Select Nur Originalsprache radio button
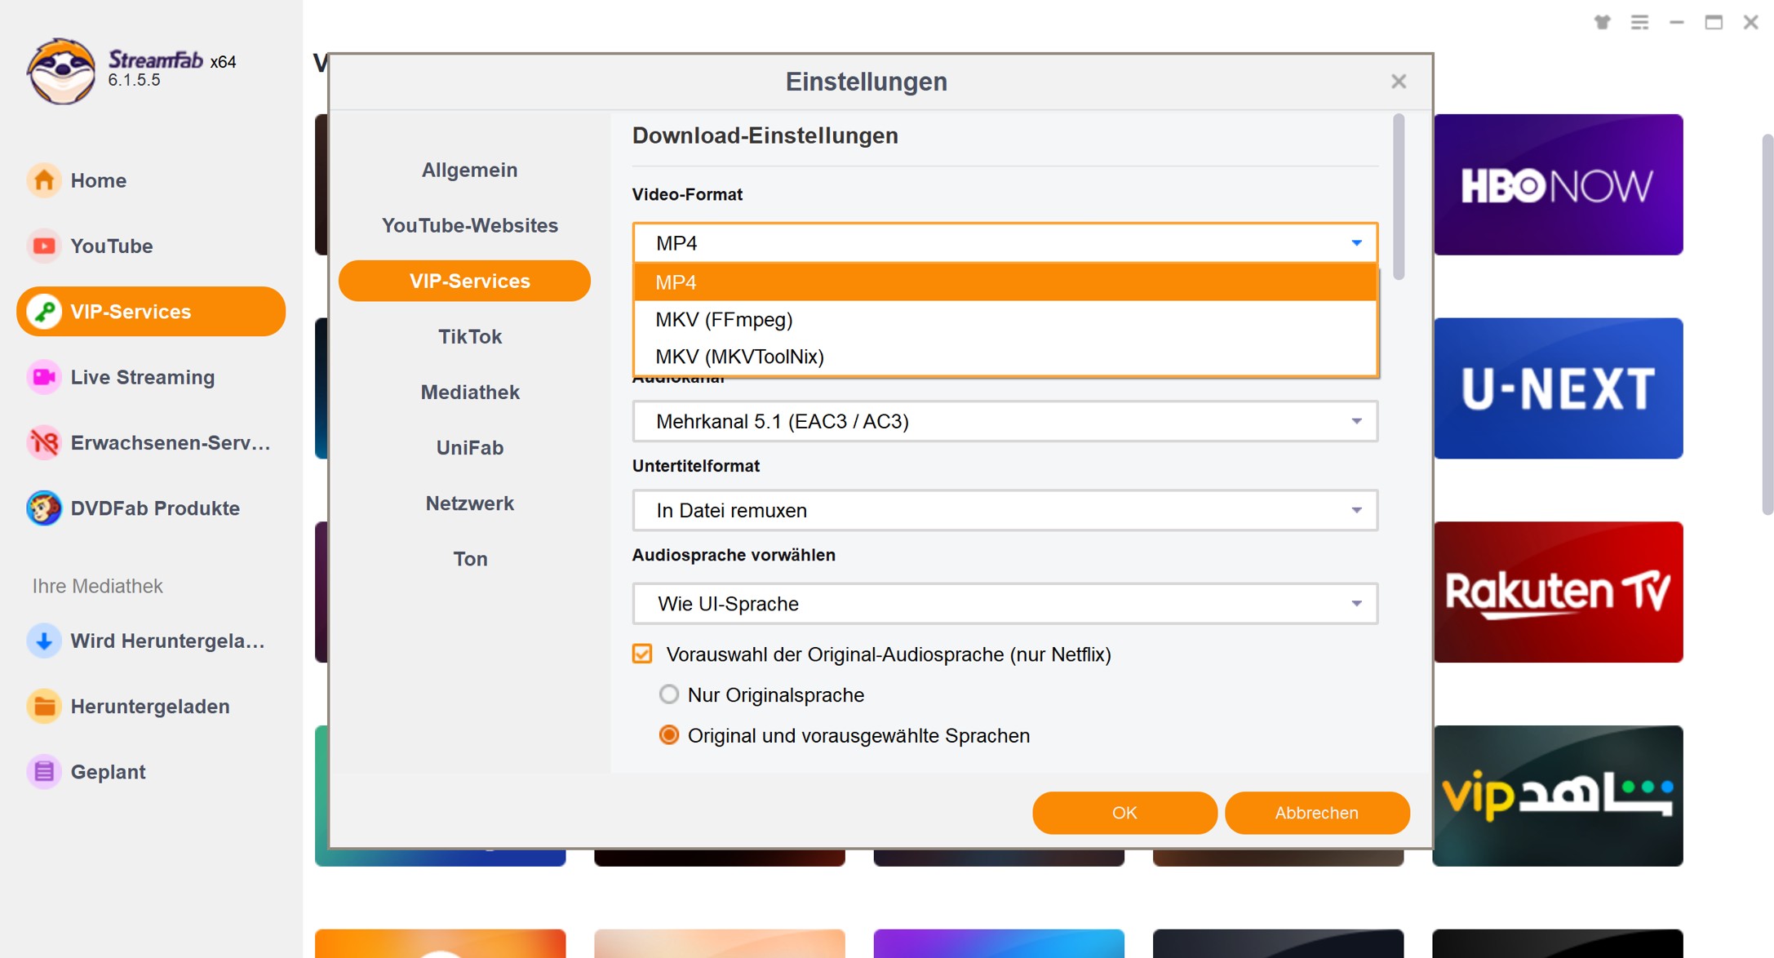Screen dimensions: 1774x958 click(x=669, y=694)
